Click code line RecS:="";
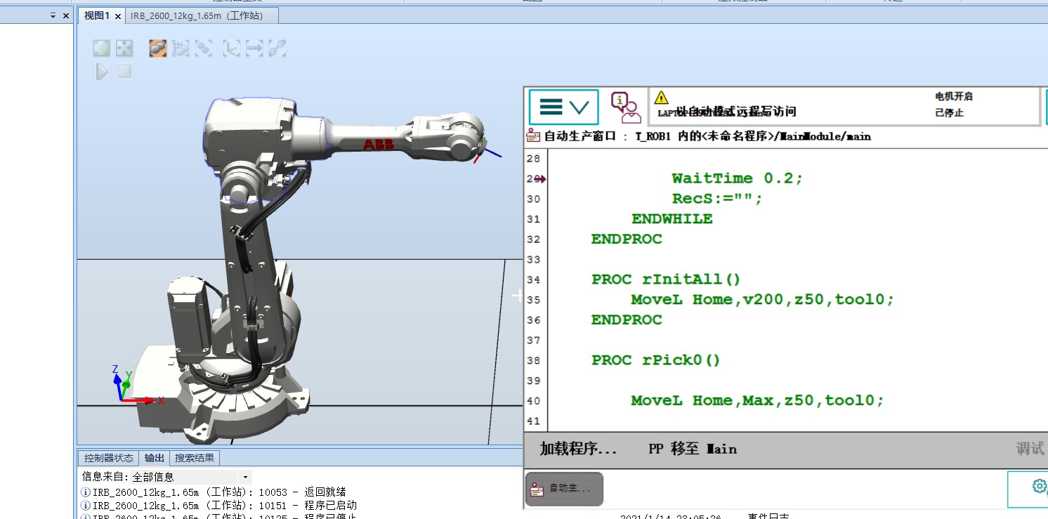 point(717,199)
